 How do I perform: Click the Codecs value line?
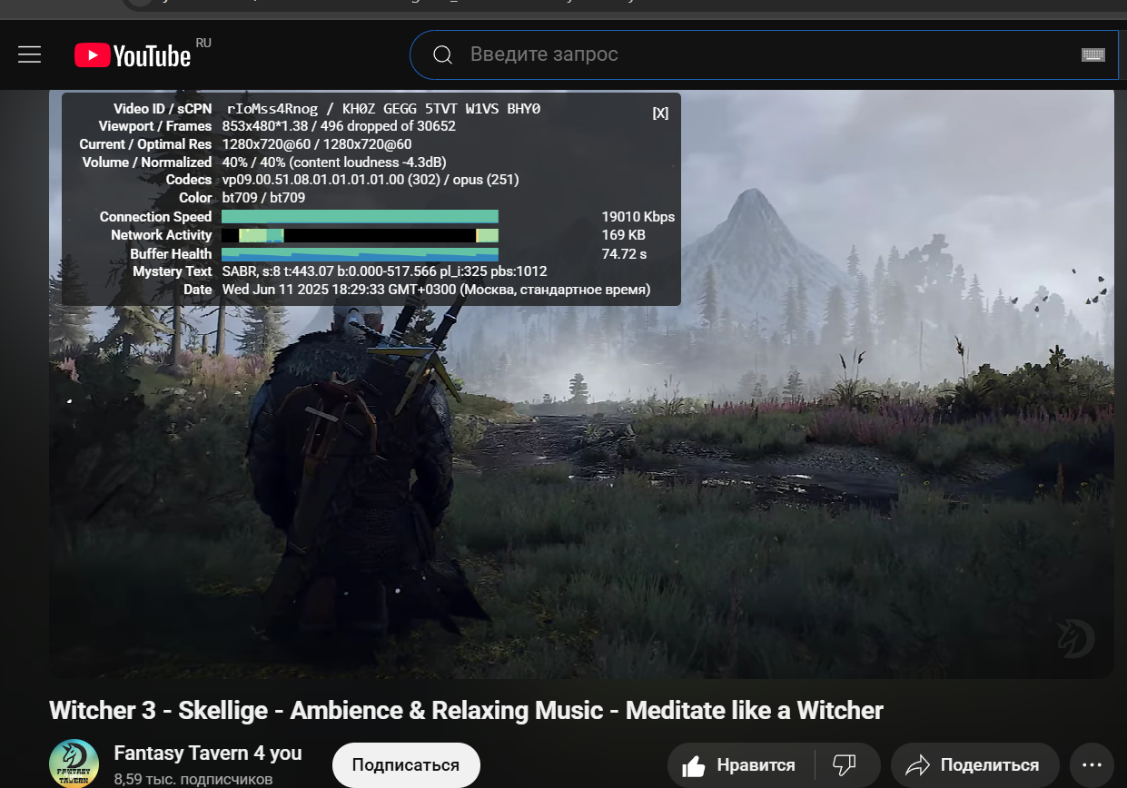[x=371, y=180]
